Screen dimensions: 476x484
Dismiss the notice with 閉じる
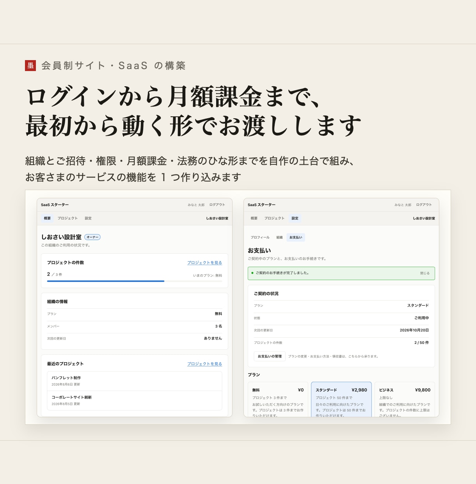coord(424,273)
